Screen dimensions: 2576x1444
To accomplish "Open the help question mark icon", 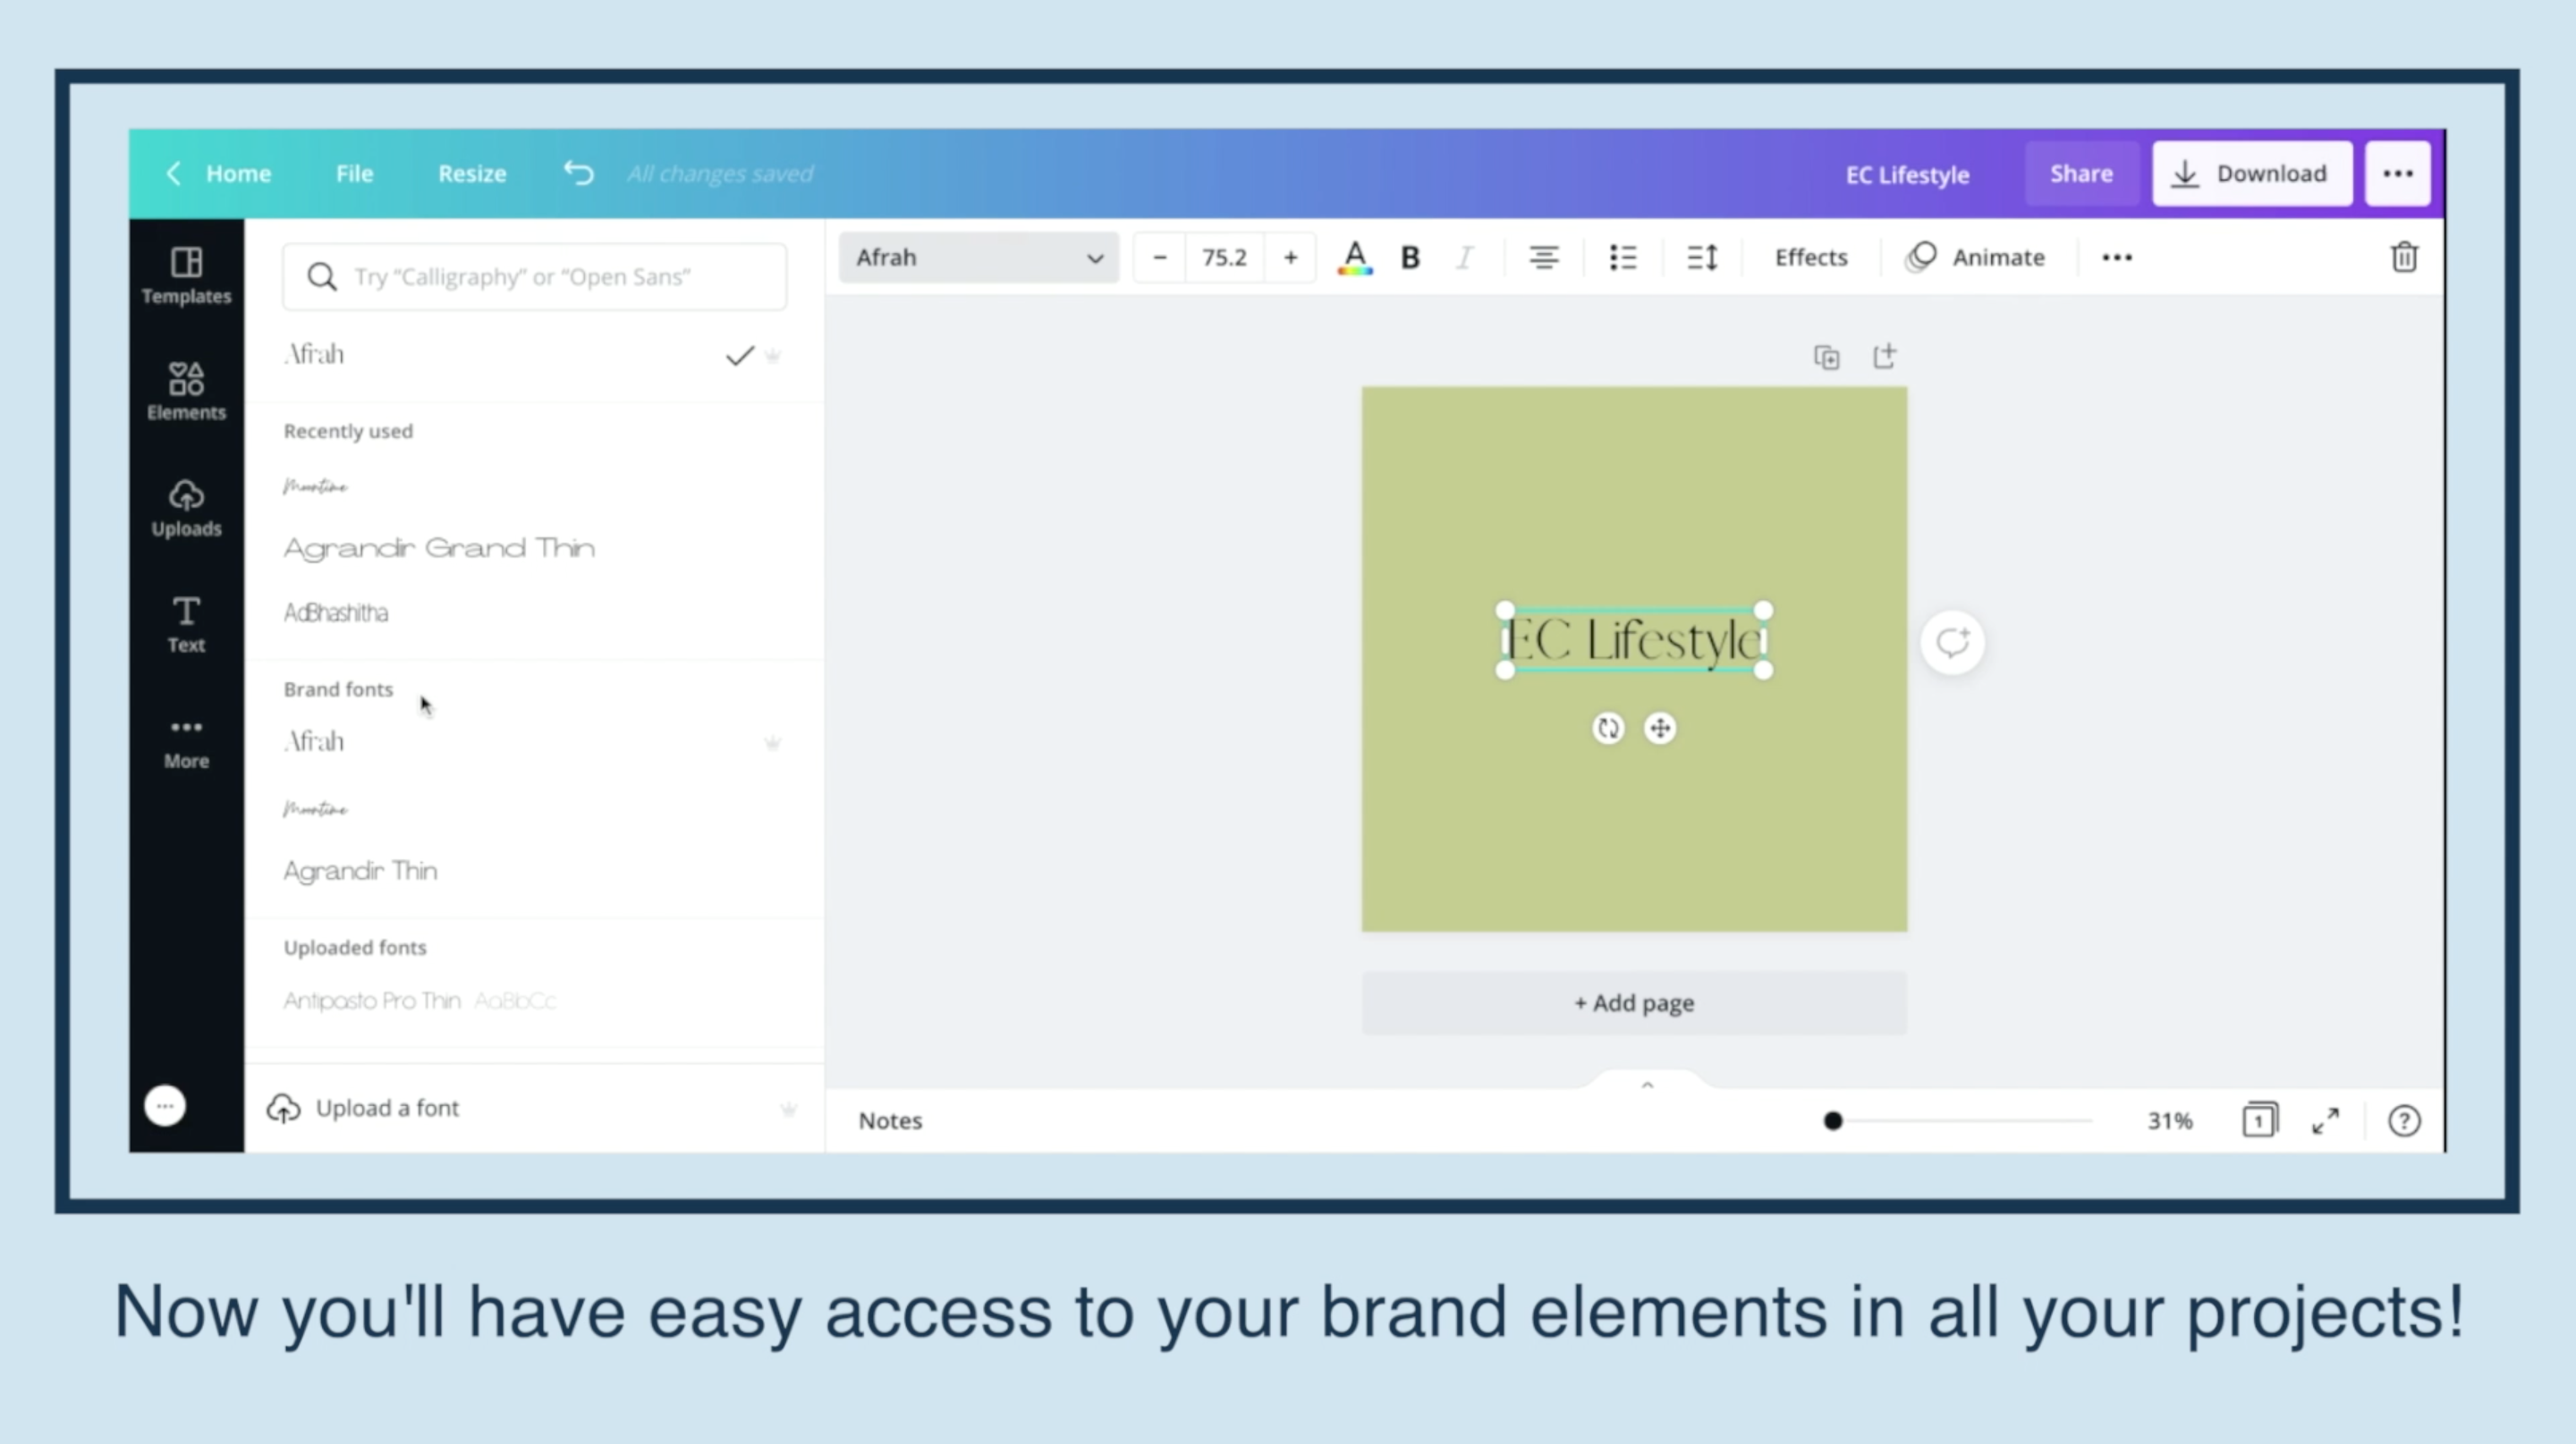I will point(2404,1120).
